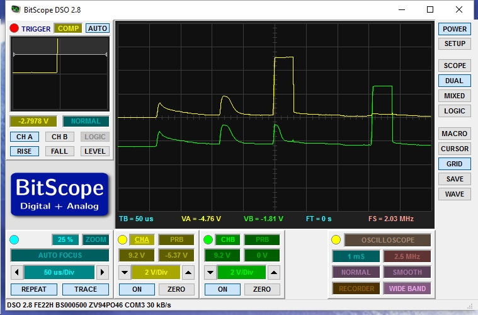
Task: Decrease timebase with left arrow
Action: 16,273
